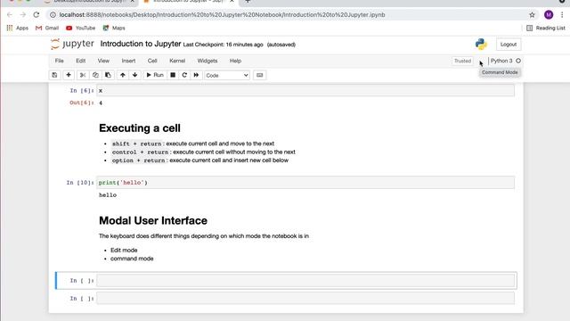Save and checkpoint the notebook
The image size is (570, 321).
point(54,75)
